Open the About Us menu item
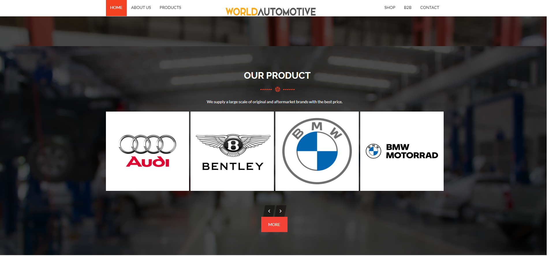Screen dimensions: 549x256 pyautogui.click(x=141, y=8)
